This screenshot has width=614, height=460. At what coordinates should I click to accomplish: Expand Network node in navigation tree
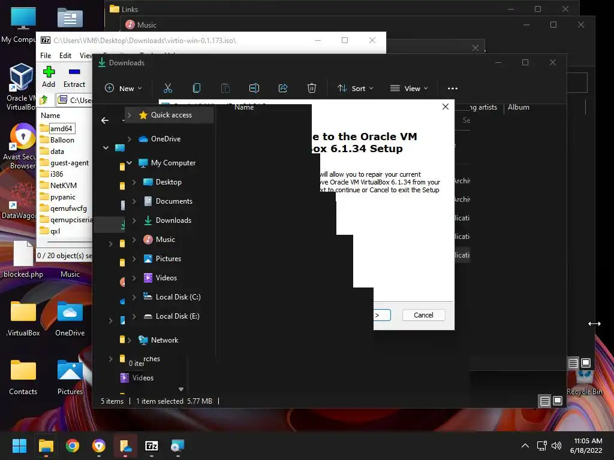click(x=130, y=340)
